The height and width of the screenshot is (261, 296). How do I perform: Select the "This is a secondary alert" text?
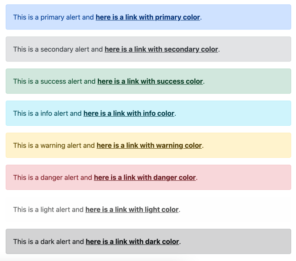(x=52, y=49)
